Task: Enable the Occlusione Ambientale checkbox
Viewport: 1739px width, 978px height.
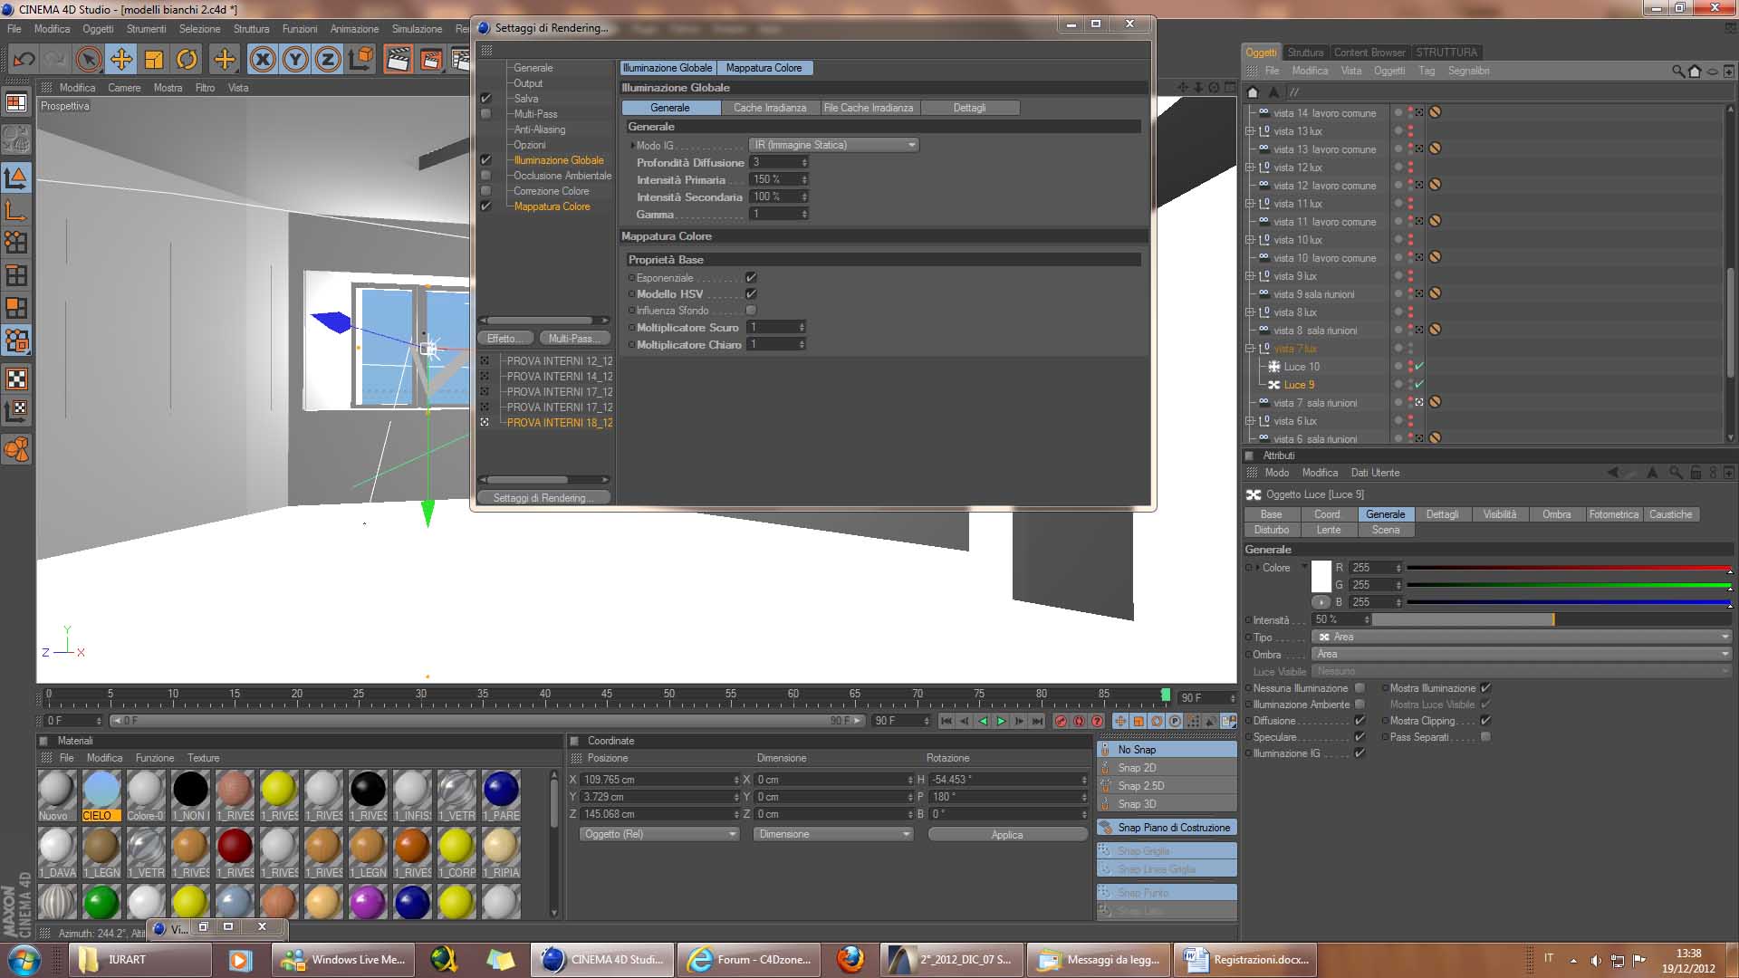Action: [486, 176]
